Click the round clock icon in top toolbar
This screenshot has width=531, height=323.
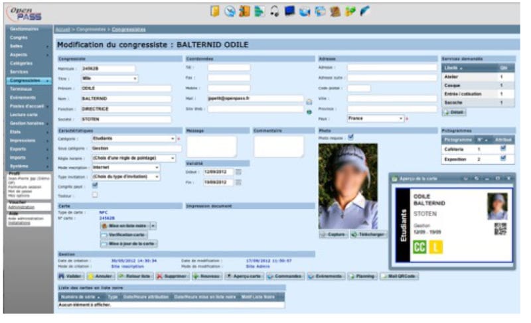(x=230, y=11)
